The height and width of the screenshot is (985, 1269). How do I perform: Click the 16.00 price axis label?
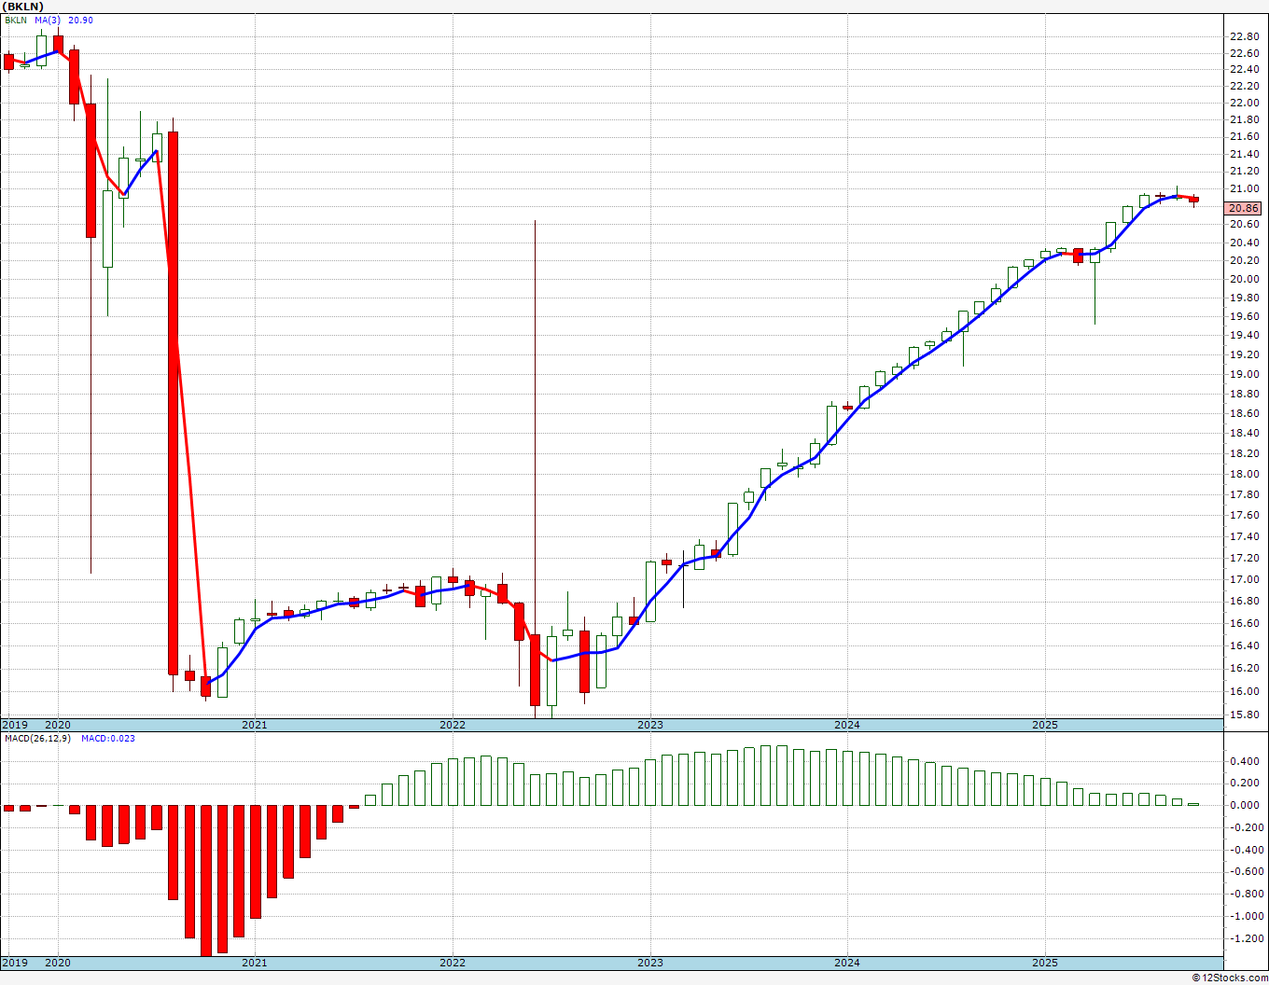[1245, 691]
